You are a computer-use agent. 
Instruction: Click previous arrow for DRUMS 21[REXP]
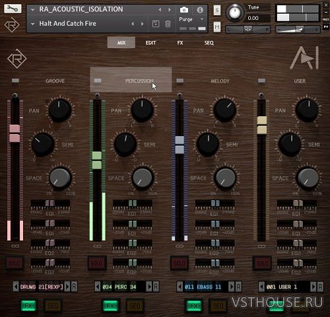coord(16,287)
